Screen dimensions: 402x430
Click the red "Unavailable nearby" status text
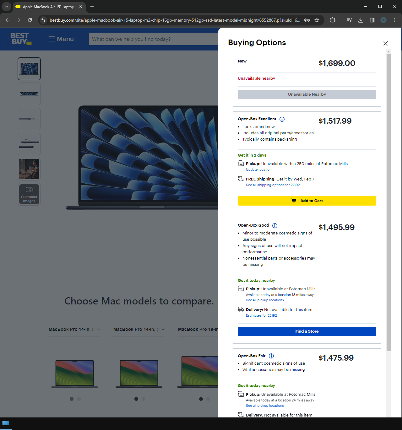tap(256, 78)
